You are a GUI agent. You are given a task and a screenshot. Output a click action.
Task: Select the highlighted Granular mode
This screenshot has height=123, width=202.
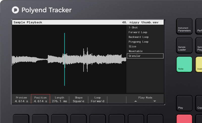tap(145, 56)
